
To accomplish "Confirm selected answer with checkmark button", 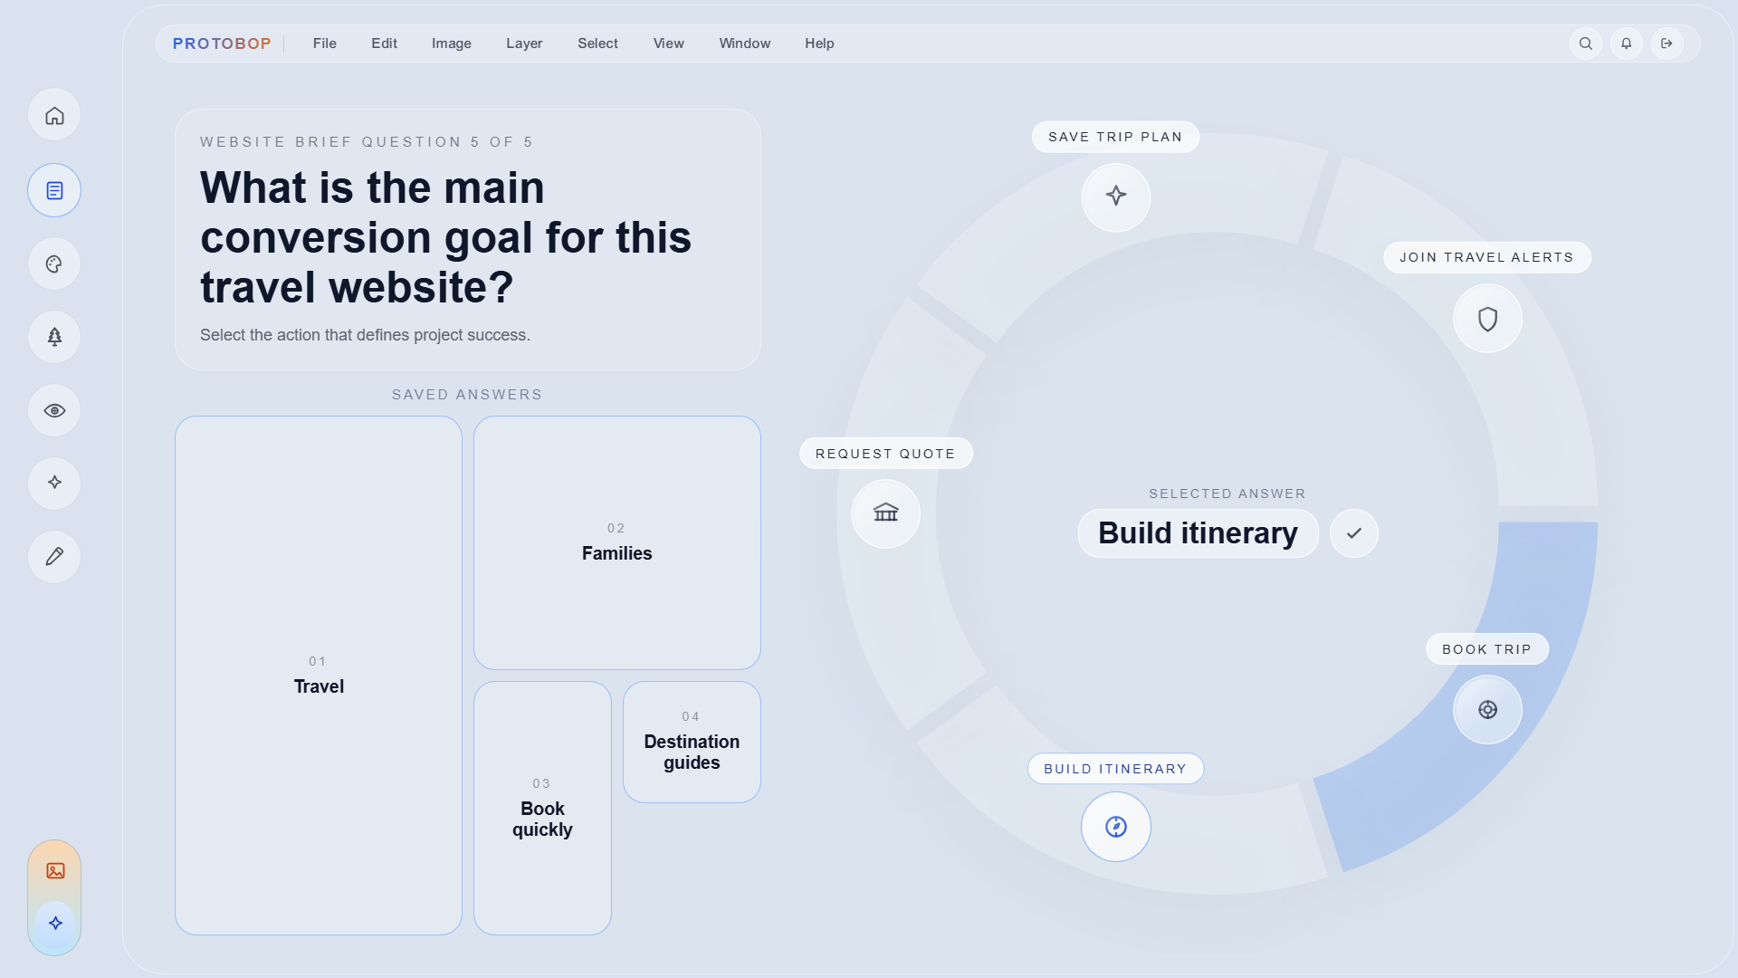I will (1353, 533).
